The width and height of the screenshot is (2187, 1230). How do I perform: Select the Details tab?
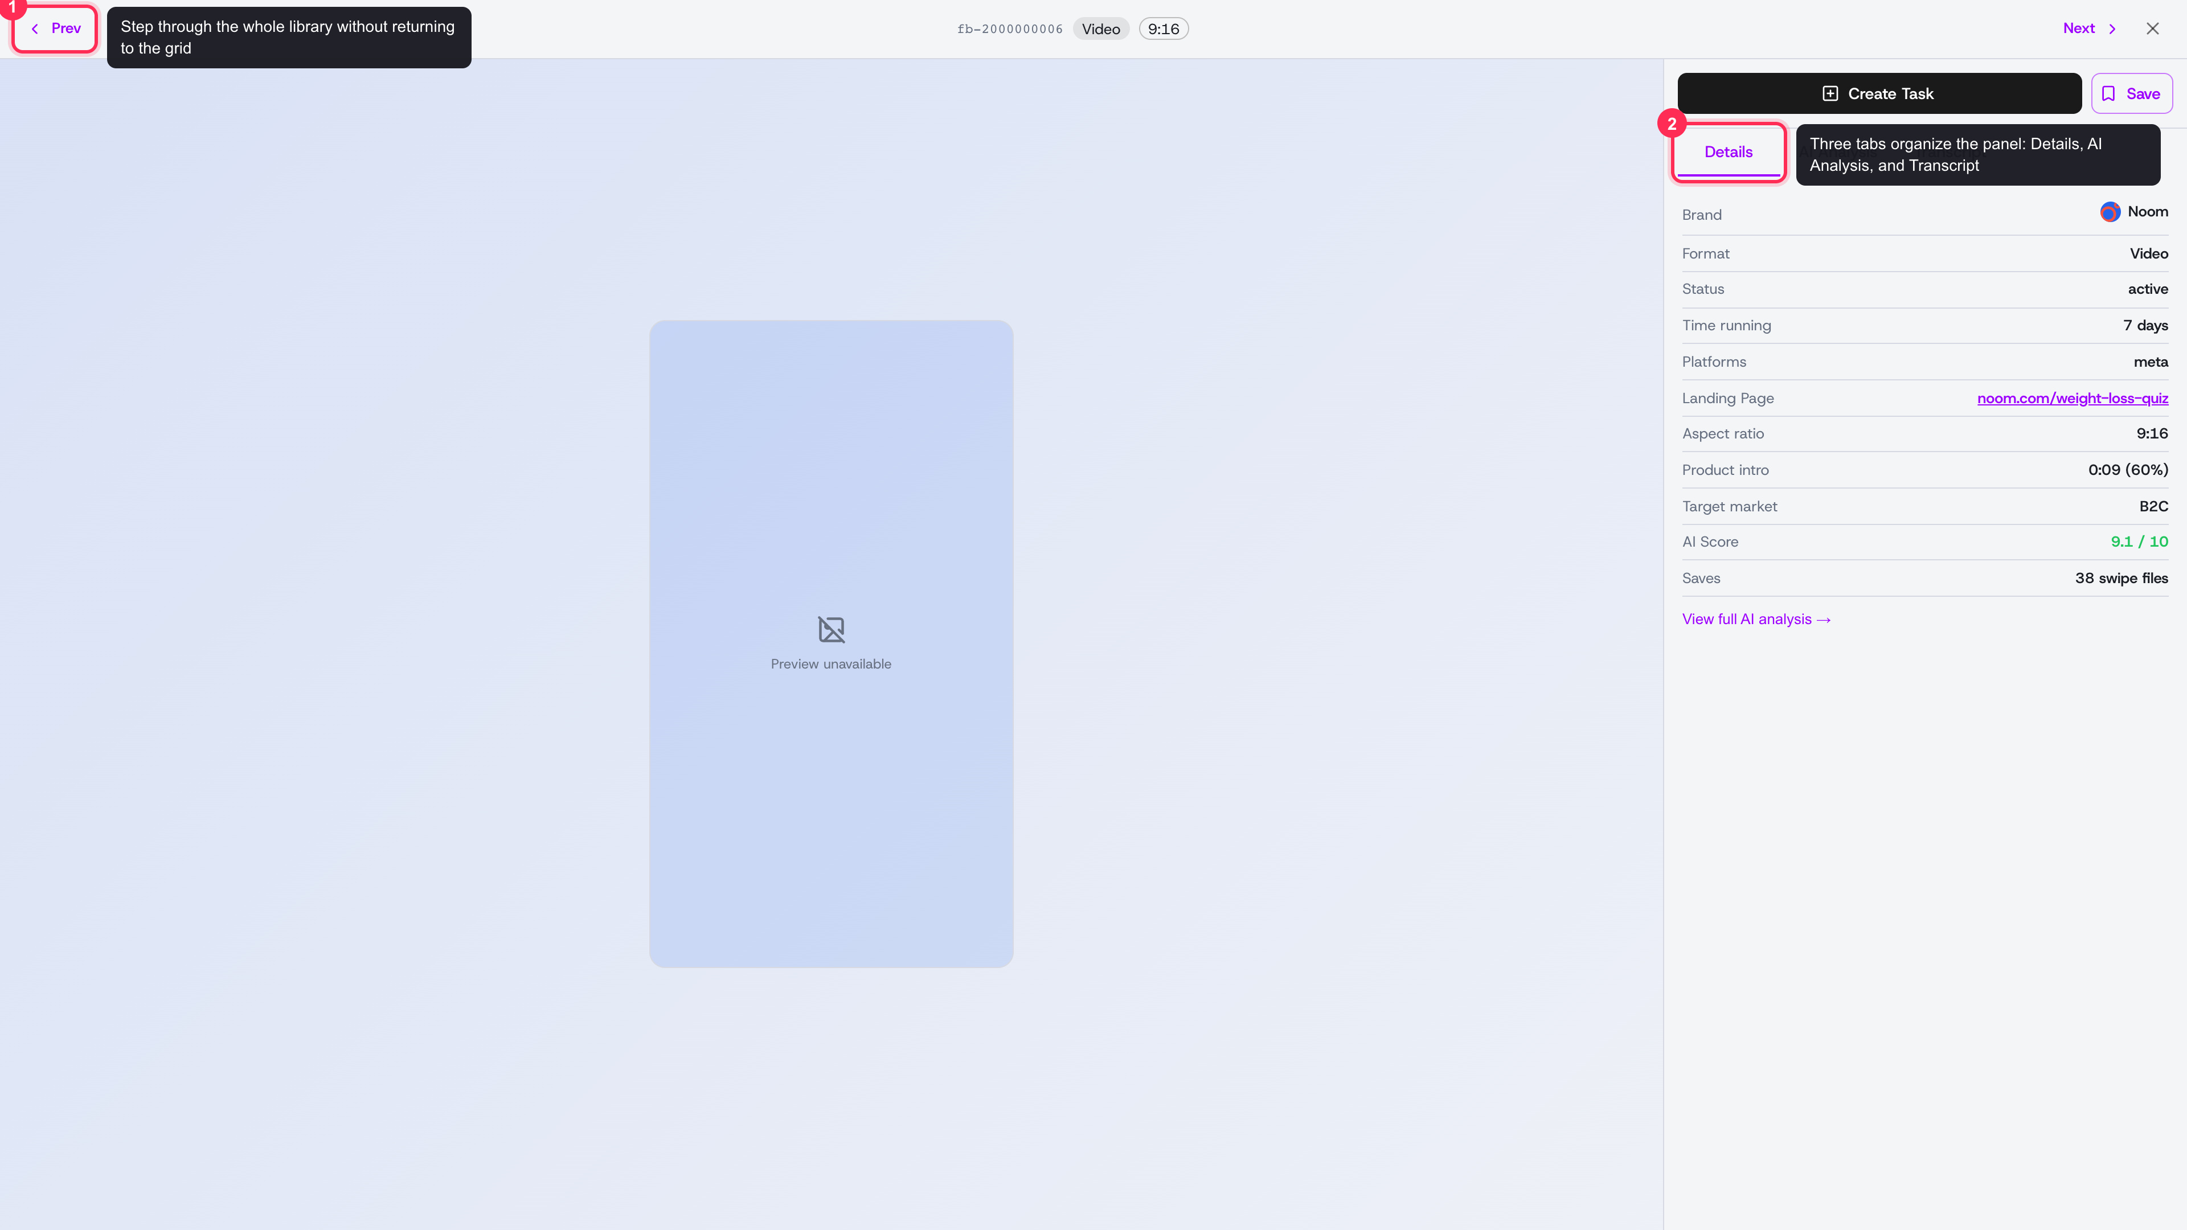pos(1728,153)
